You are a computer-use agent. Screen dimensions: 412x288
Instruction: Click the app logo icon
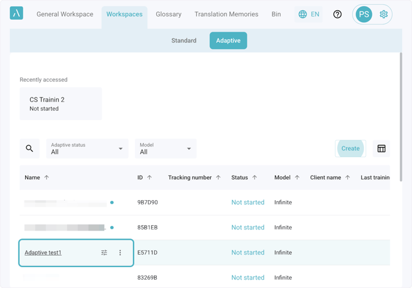(17, 13)
